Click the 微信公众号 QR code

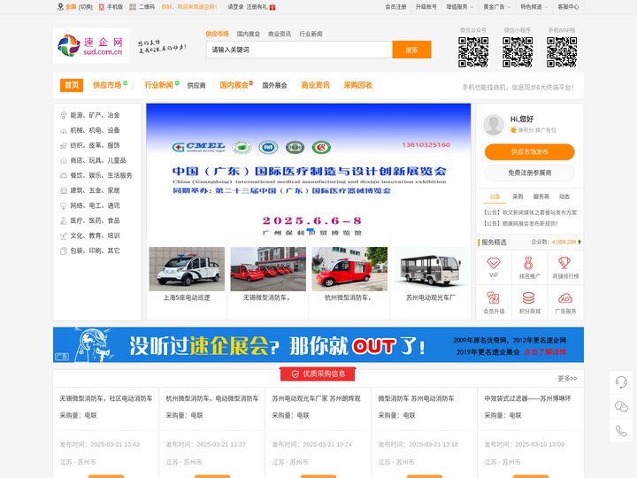(x=473, y=52)
